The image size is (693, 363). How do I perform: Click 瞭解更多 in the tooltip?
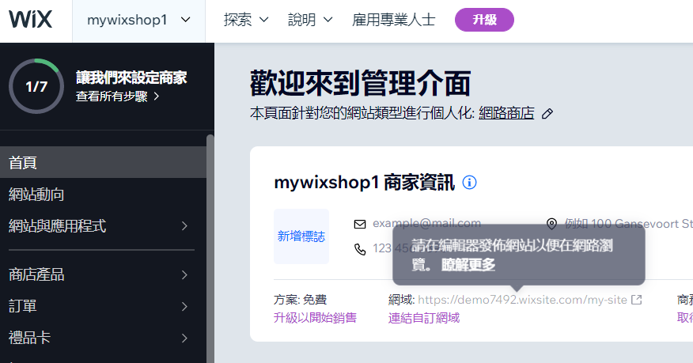468,265
